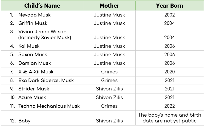Click the Vivian Jenna Wilson cell
Screen dimensions: 205x126
click(x=42, y=35)
